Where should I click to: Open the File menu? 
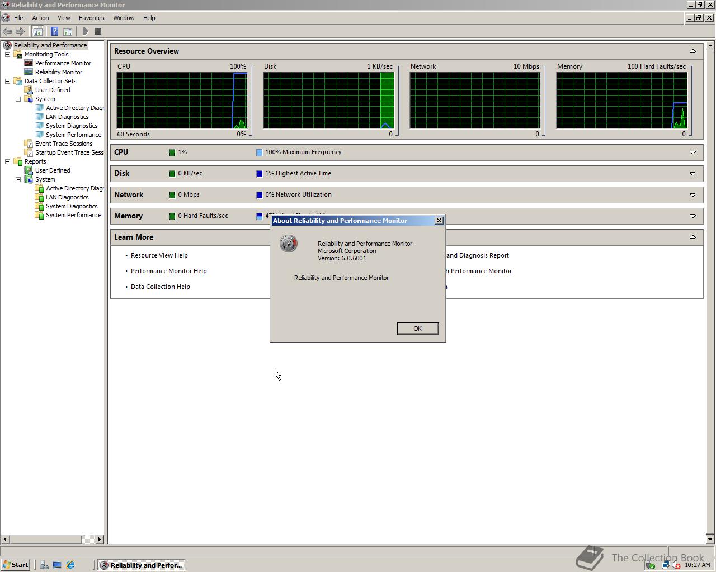tap(18, 18)
